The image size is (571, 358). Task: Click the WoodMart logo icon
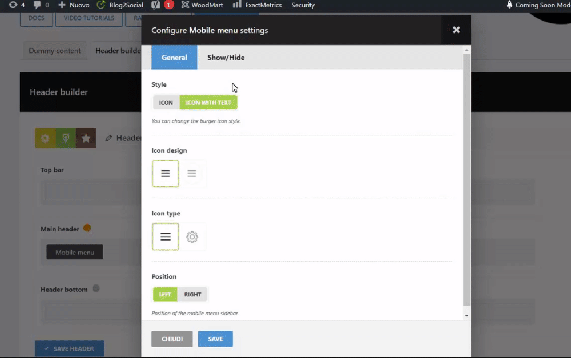(186, 5)
